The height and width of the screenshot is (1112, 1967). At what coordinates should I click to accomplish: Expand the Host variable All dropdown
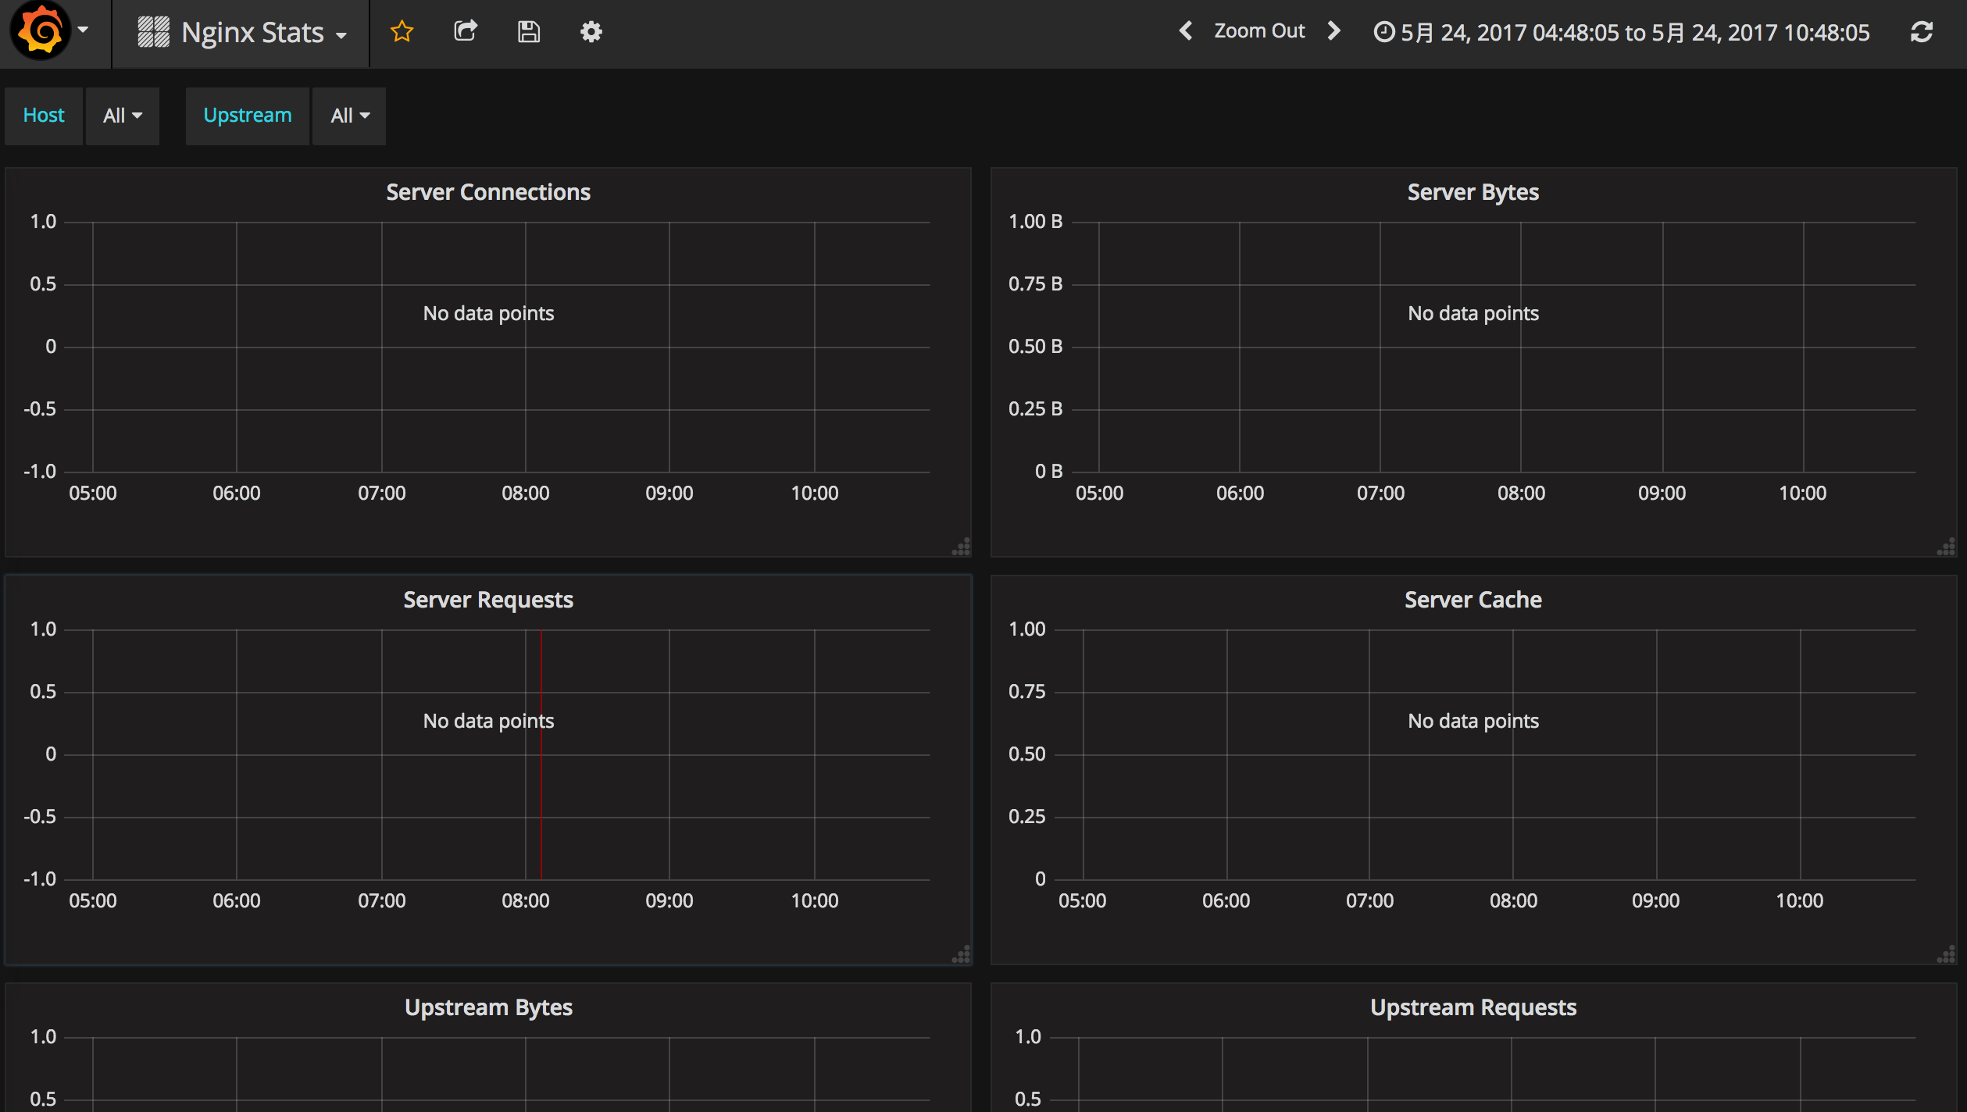tap(123, 116)
